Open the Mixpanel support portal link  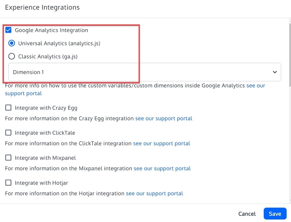point(162,168)
